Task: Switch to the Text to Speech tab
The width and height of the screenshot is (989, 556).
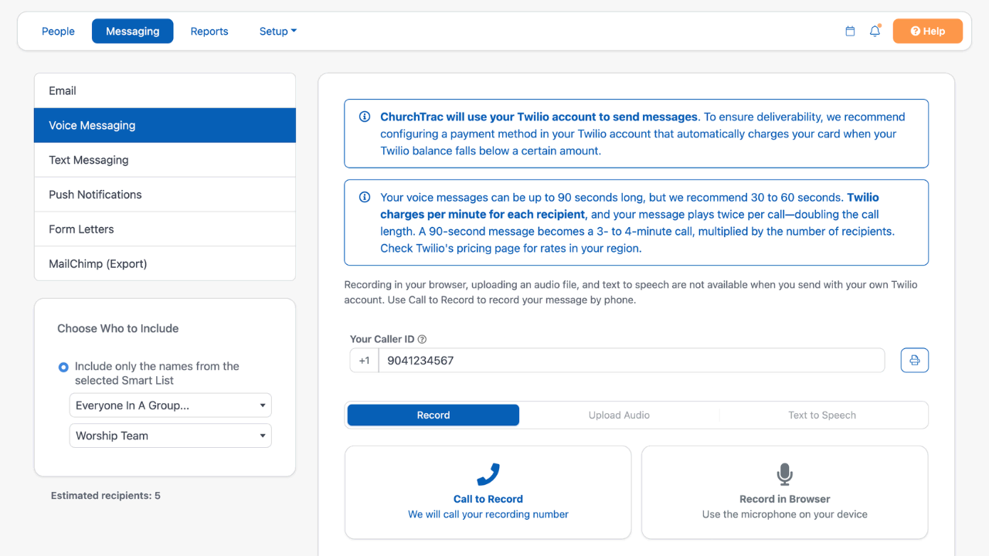Action: [x=822, y=415]
